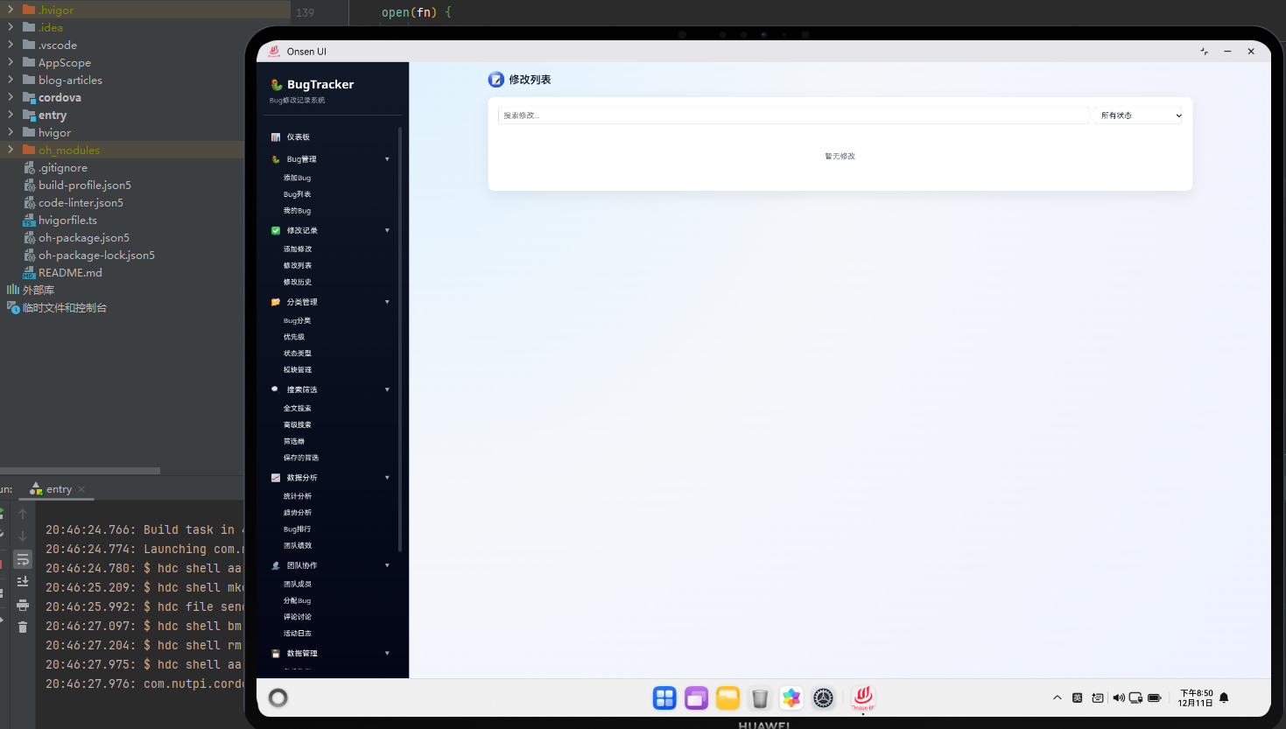The image size is (1286, 729).
Task: Open the 所有状态 status dropdown
Action: (1138, 116)
